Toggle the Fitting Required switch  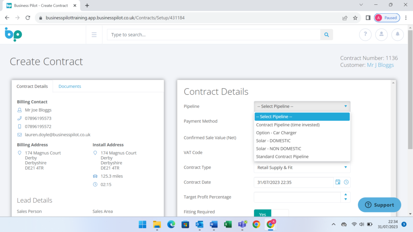(x=271, y=214)
